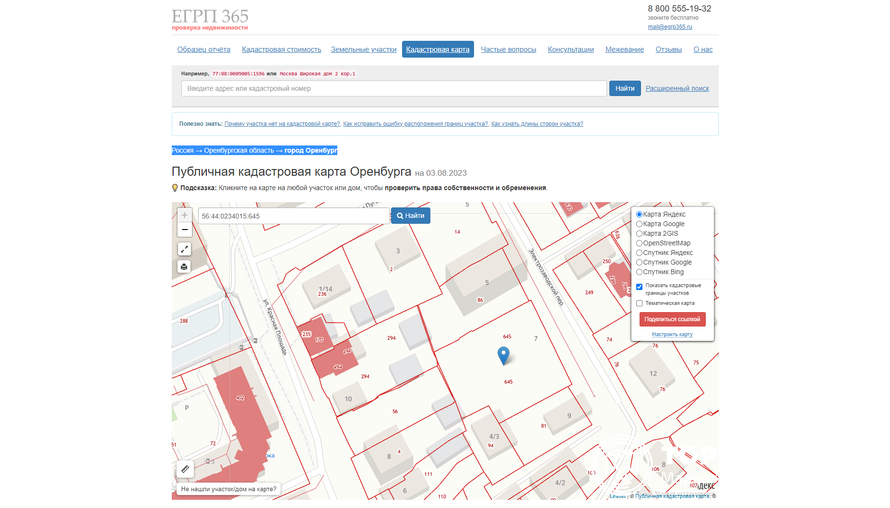
Task: Open the mail@egrp365.ru email link
Action: pos(670,27)
